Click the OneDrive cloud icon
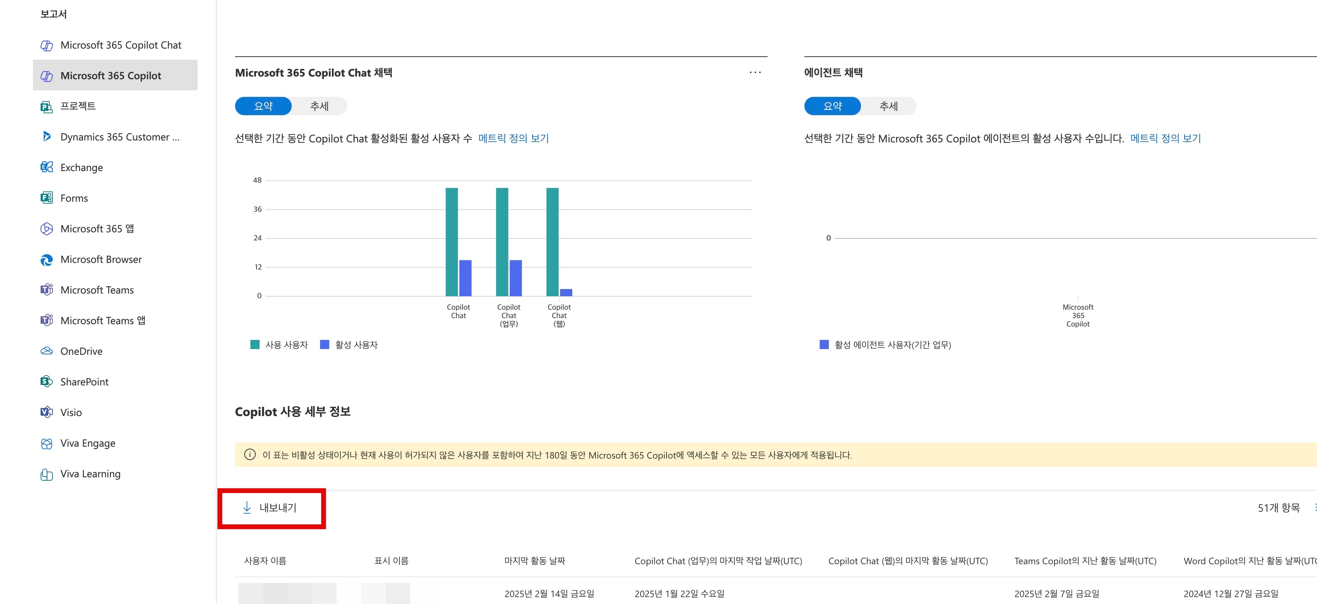The height and width of the screenshot is (604, 1317). click(x=47, y=351)
